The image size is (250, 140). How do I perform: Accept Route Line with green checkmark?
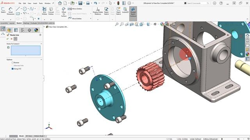click(x=7, y=39)
